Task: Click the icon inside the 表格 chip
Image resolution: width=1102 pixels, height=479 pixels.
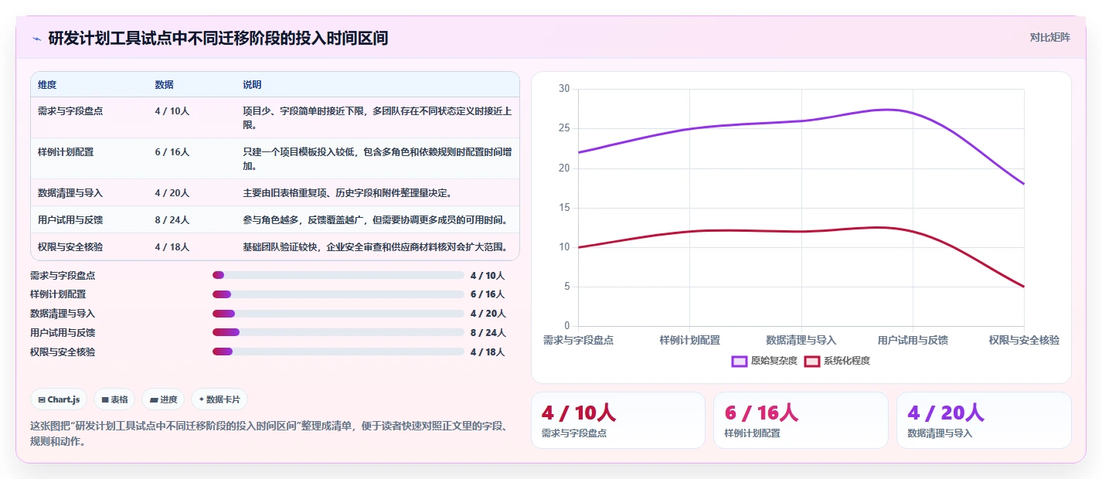Action: click(105, 399)
